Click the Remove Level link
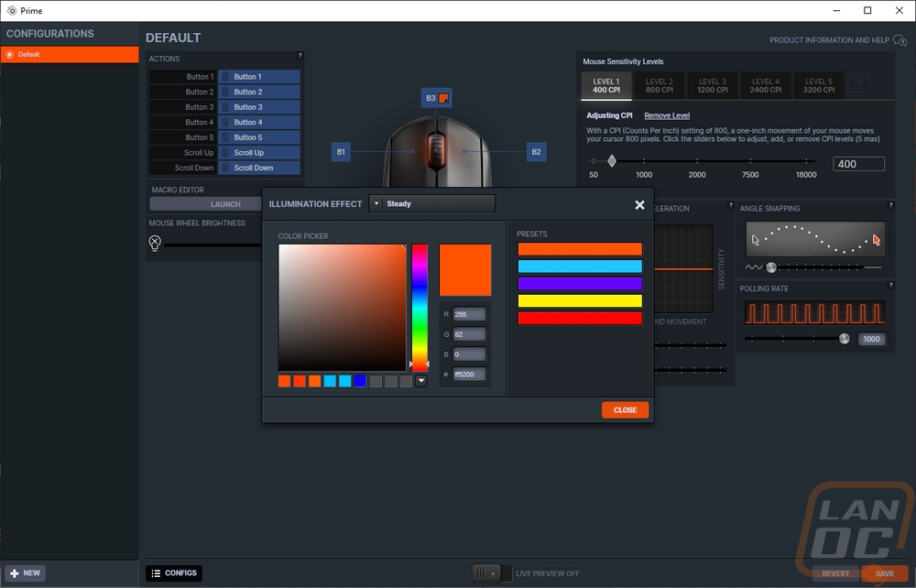The width and height of the screenshot is (916, 588). click(667, 115)
